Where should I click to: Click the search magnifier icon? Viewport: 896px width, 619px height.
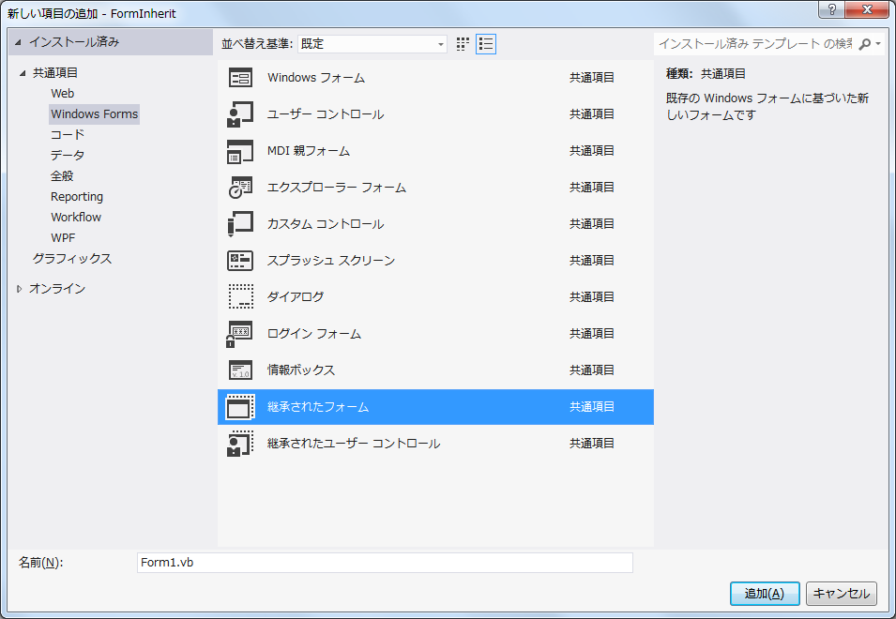pyautogui.click(x=865, y=44)
